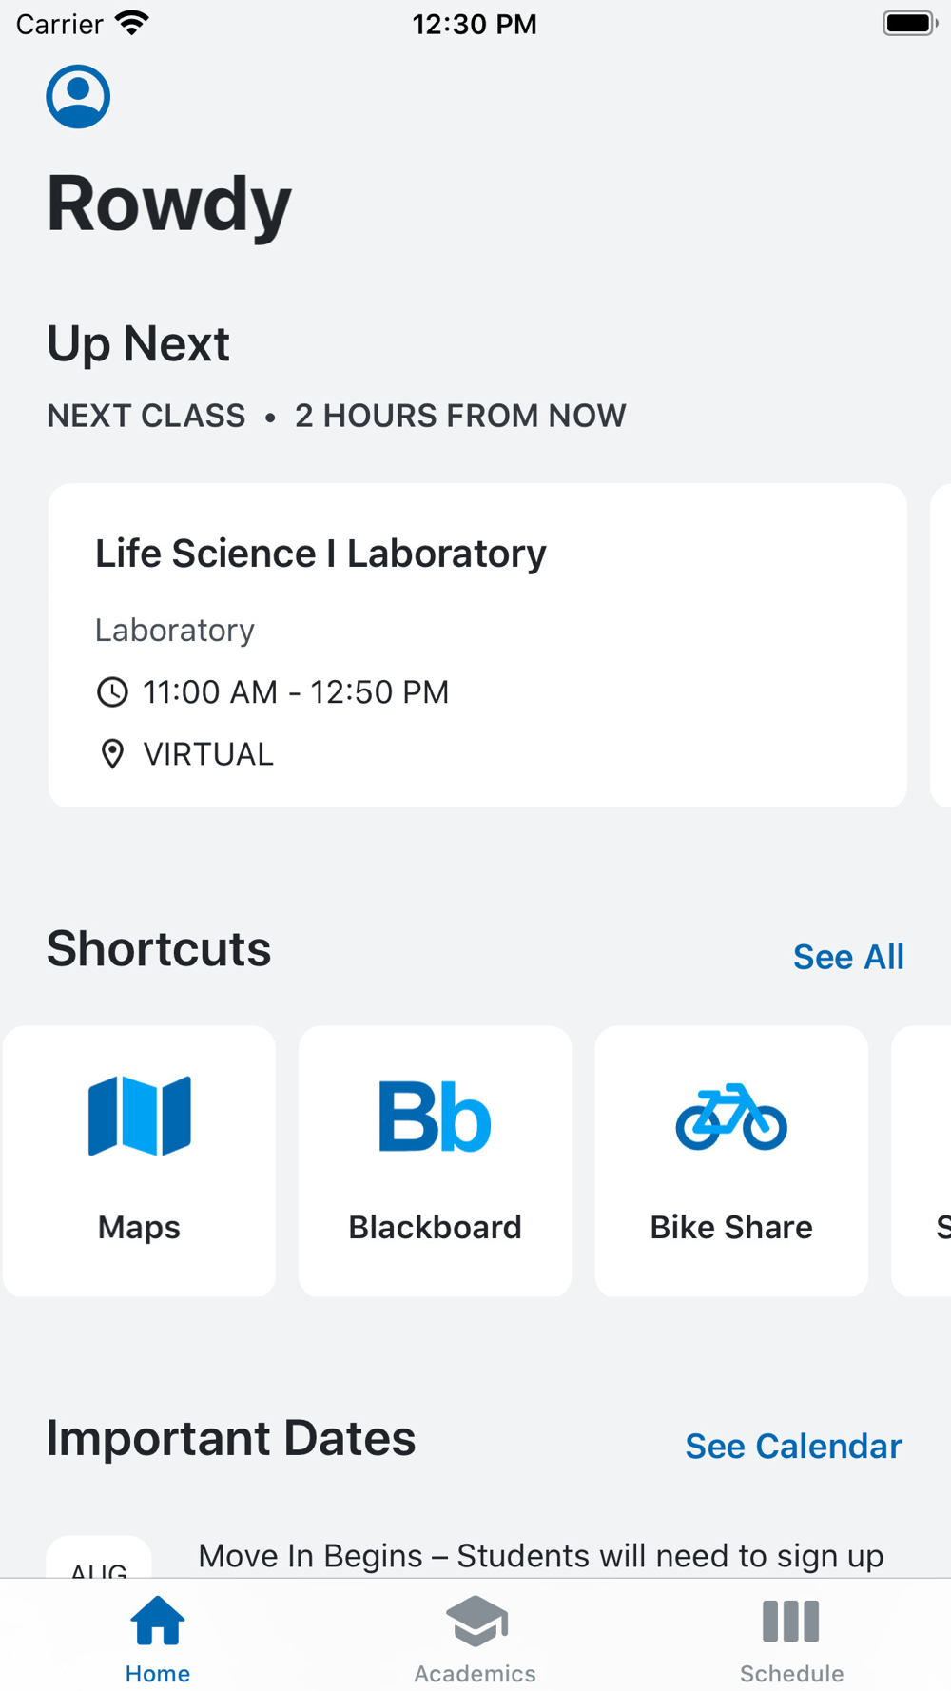Tap the partially visible fourth shortcut card
Viewport: 951px width, 1691px height.
[924, 1160]
